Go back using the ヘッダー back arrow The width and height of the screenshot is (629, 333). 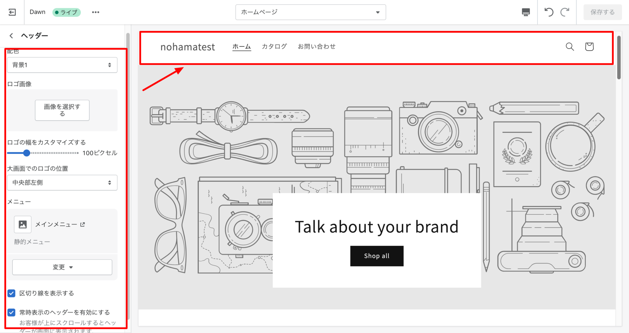coord(11,36)
